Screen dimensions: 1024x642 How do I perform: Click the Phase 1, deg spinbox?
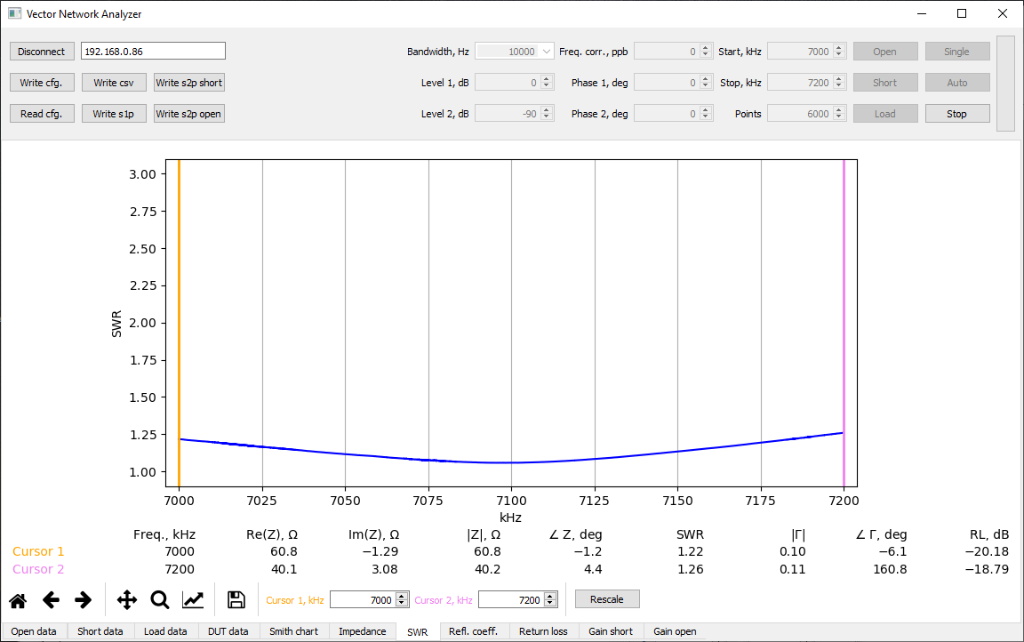pyautogui.click(x=673, y=83)
